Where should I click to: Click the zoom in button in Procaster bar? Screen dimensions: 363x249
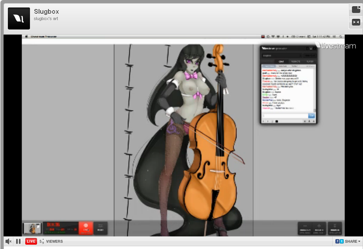click(x=319, y=228)
